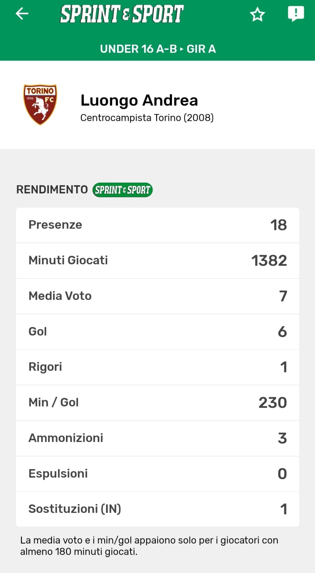Tap the green Sprint & Sport badge
The image size is (315, 573).
(x=122, y=190)
